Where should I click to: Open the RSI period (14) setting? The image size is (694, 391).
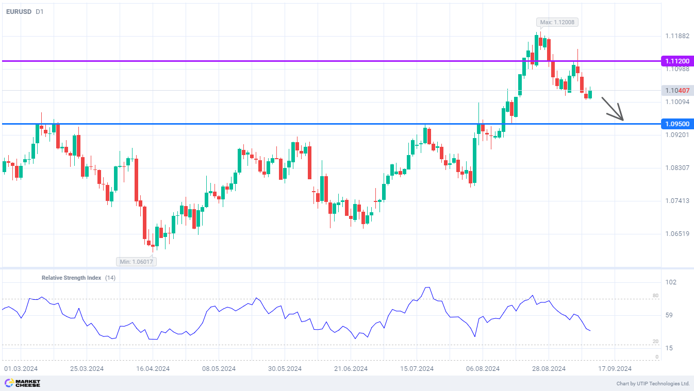click(x=110, y=278)
